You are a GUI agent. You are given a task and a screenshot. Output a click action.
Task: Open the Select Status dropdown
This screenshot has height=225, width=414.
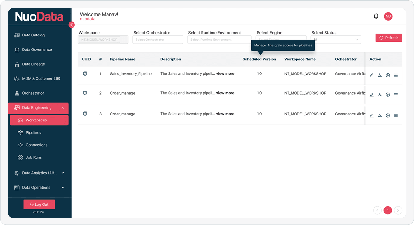(x=336, y=40)
